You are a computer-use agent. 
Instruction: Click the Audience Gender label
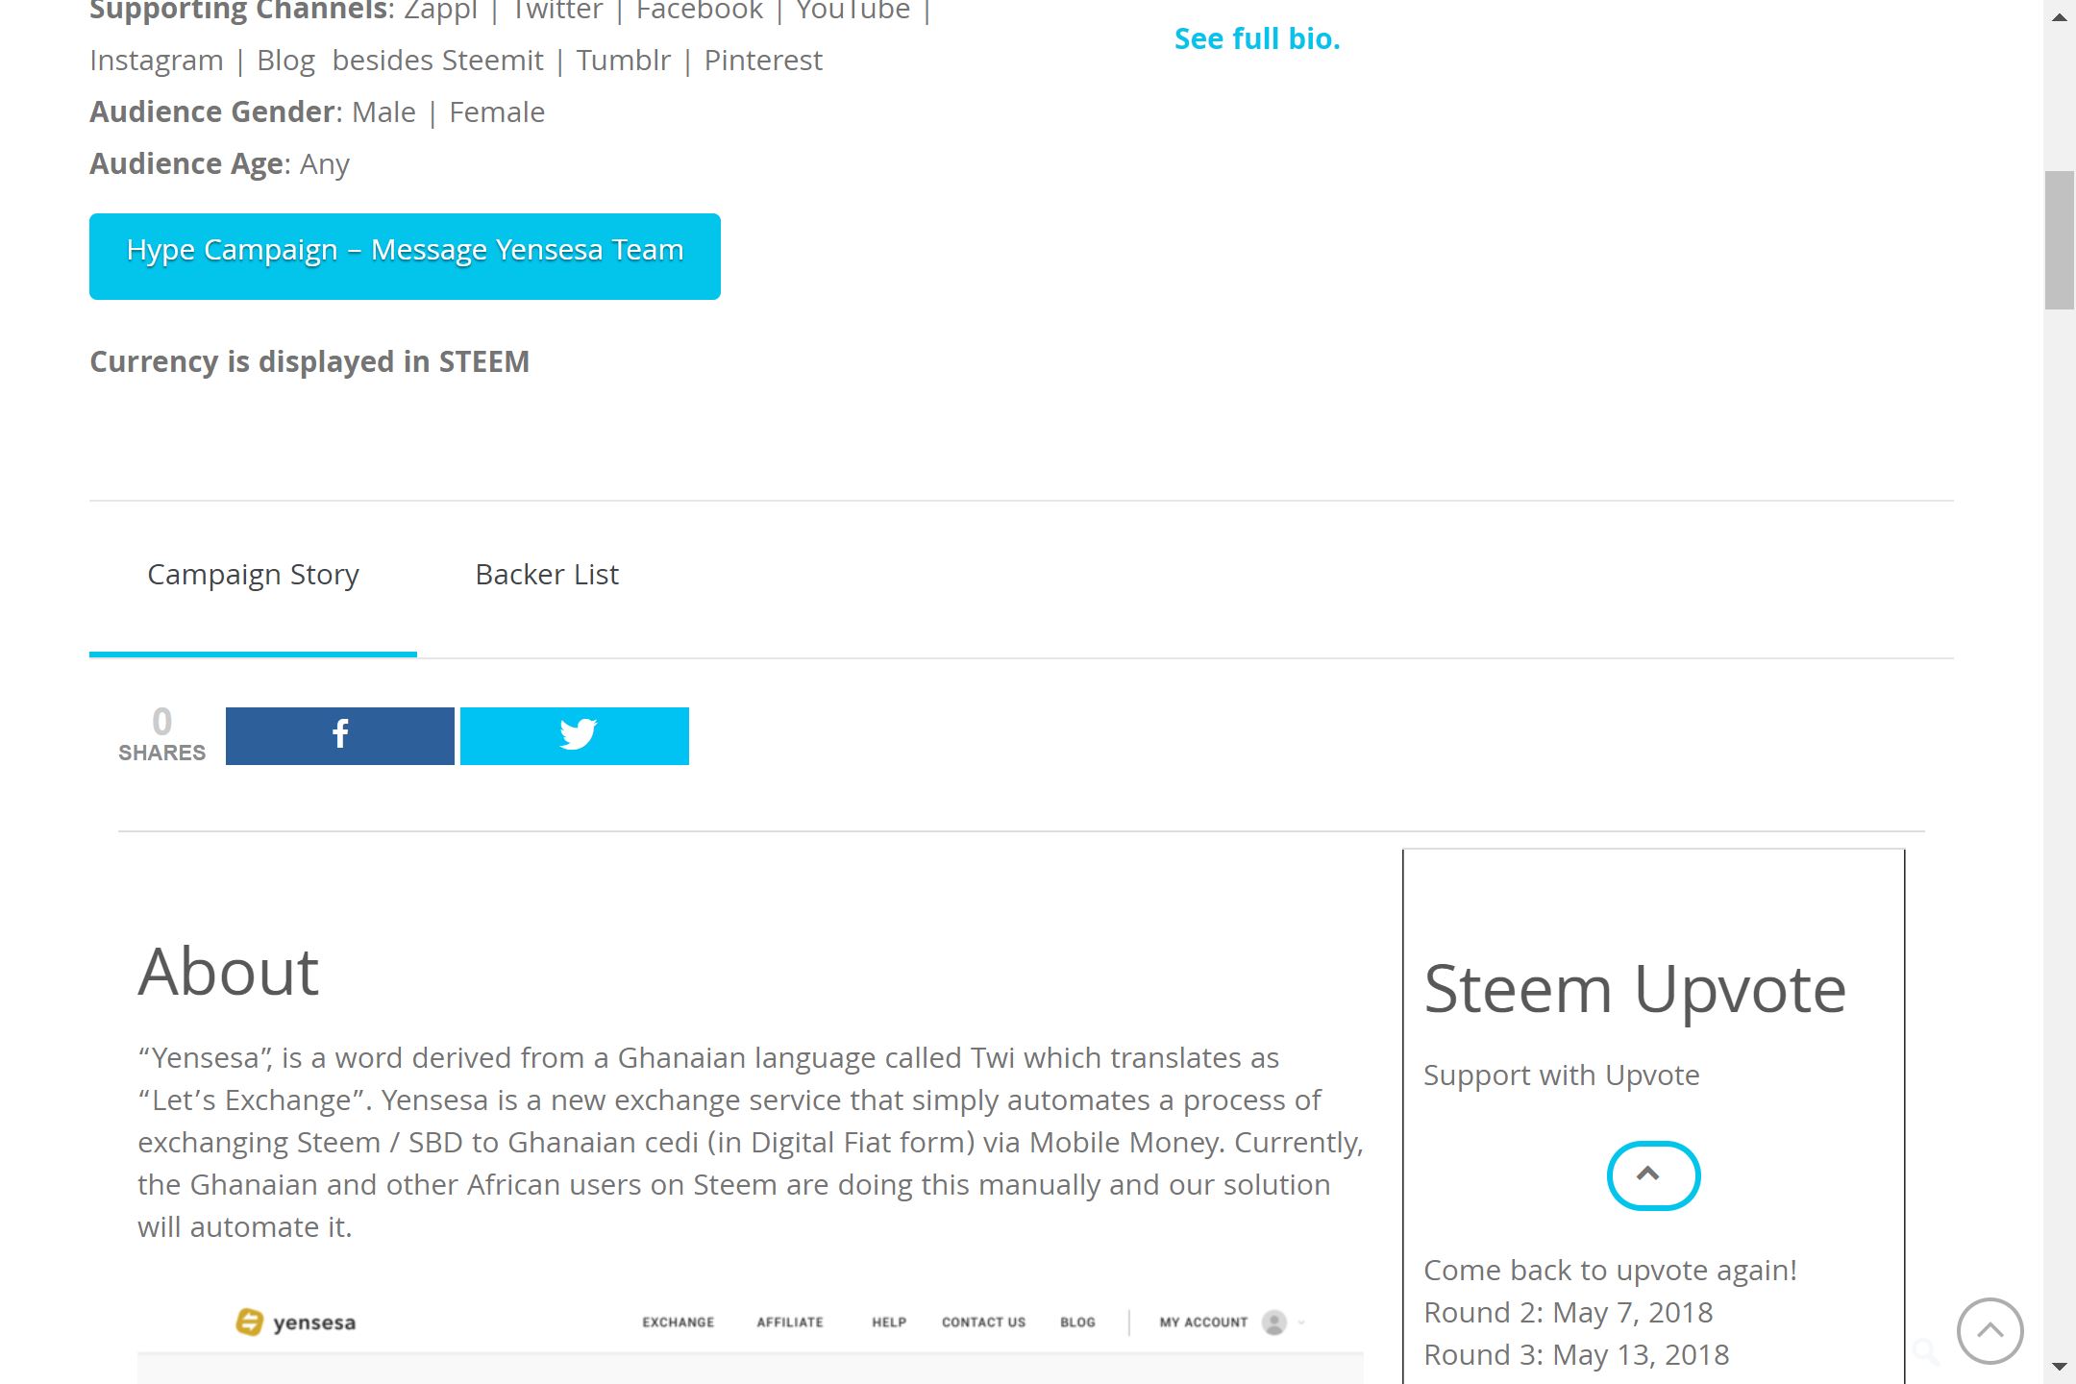pos(212,111)
